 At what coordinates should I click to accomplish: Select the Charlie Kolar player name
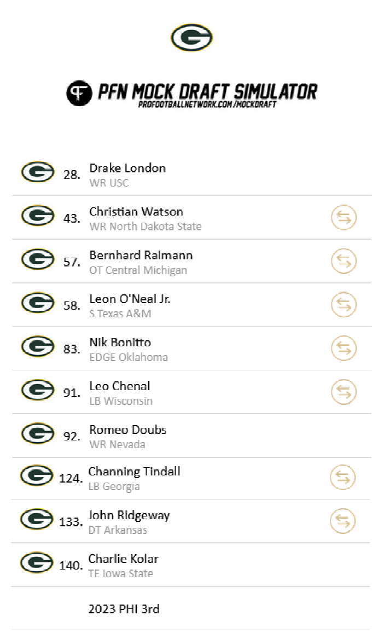(x=123, y=559)
